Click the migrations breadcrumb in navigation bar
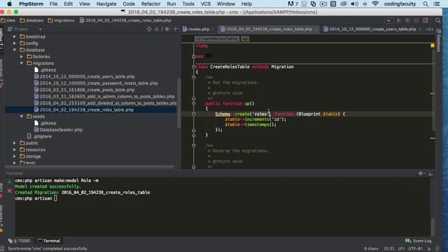 [x=61, y=20]
